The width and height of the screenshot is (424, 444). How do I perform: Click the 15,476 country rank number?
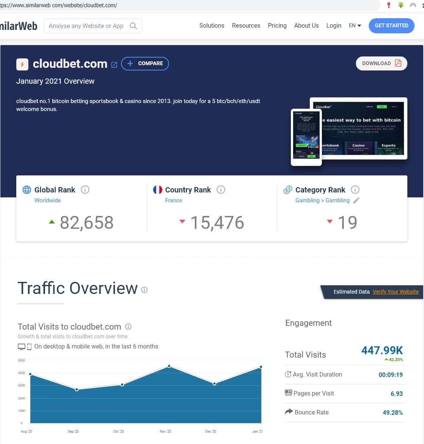(217, 222)
